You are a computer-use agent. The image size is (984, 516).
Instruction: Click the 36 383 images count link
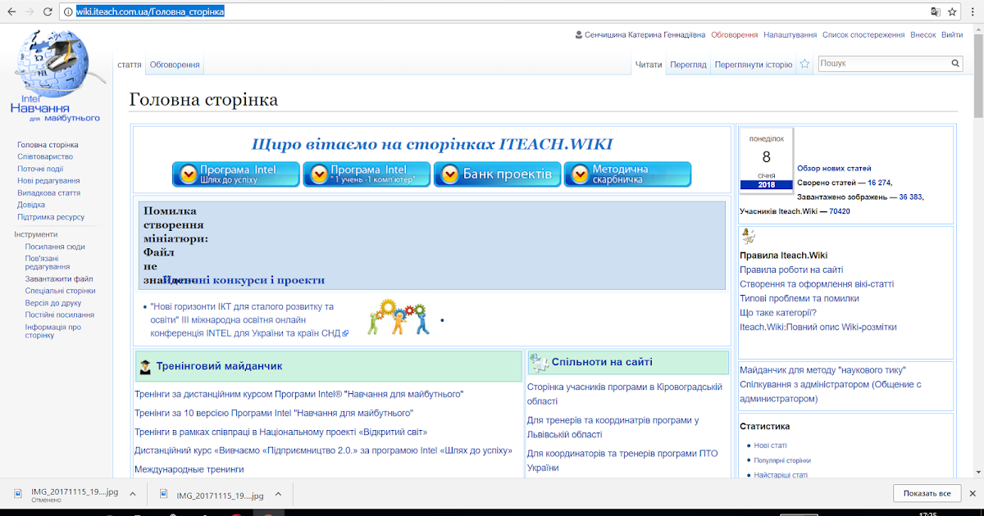910,197
